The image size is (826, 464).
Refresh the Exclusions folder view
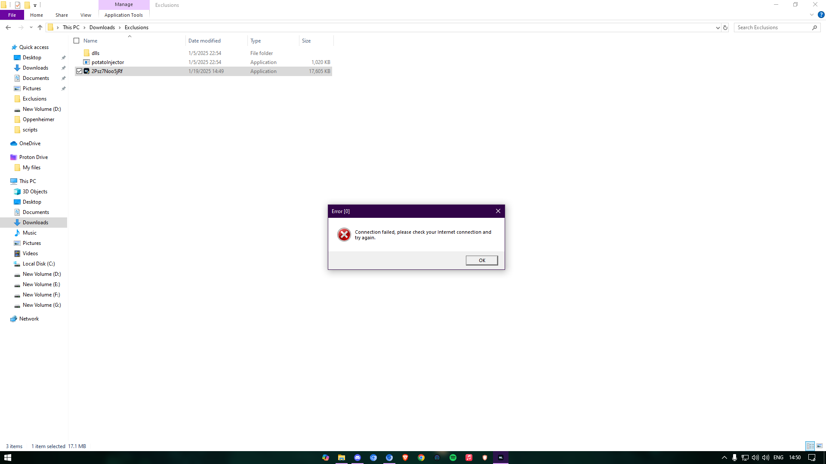coord(725,27)
